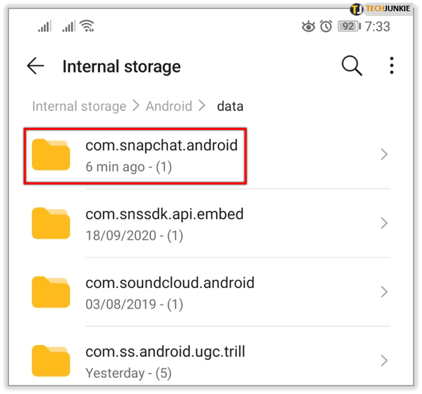Expand com.snapchat.android using its chevron
The width and height of the screenshot is (422, 394).
coord(384,154)
